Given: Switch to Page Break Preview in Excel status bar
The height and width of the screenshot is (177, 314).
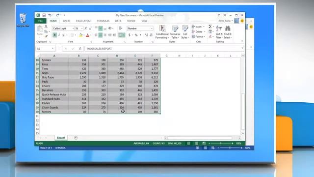Looking at the screenshot, I should point(204,143).
